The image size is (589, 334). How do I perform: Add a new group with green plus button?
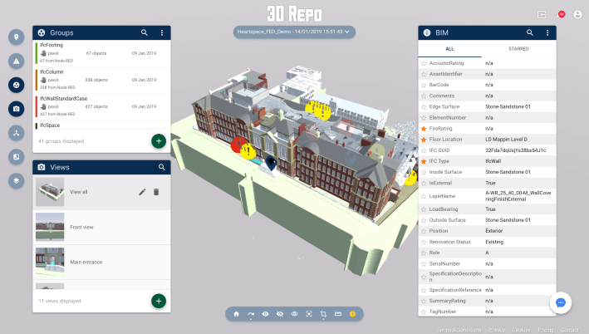158,140
